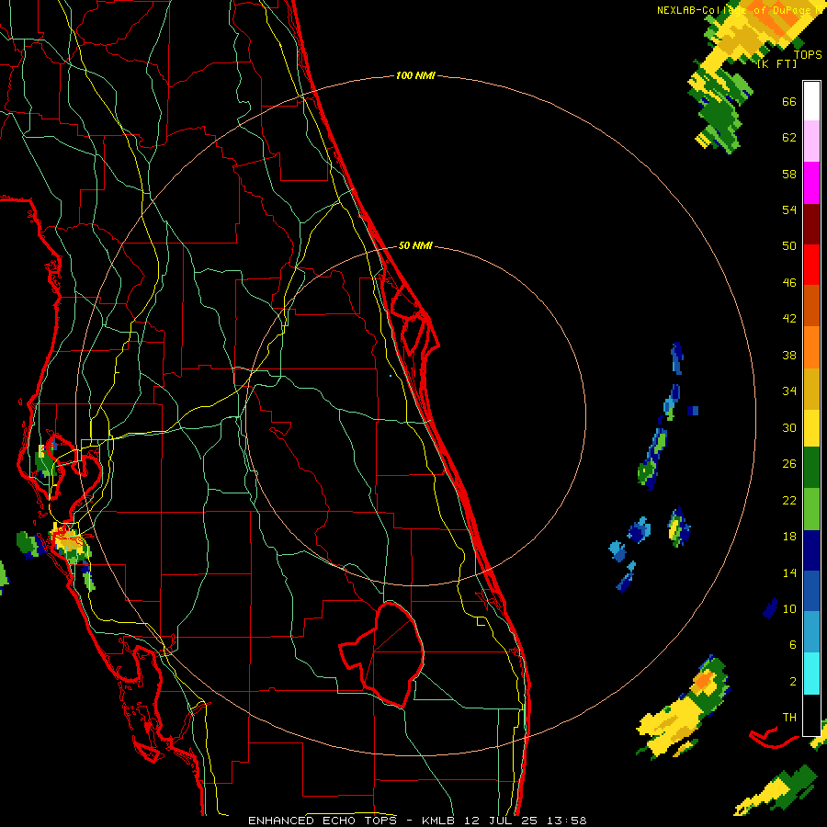Click the "[K FT]" units label
Image resolution: width=827 pixels, height=827 pixels.
[x=776, y=64]
